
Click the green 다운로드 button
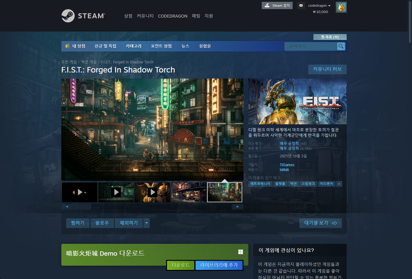point(181,265)
